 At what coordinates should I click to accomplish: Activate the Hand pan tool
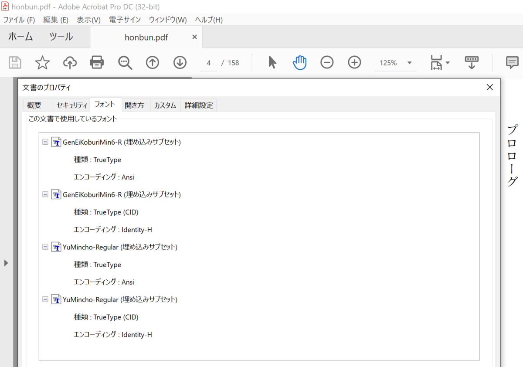pyautogui.click(x=299, y=63)
